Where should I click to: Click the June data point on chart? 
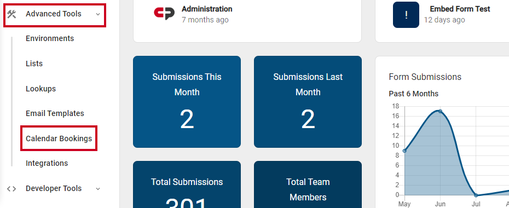tap(440, 111)
